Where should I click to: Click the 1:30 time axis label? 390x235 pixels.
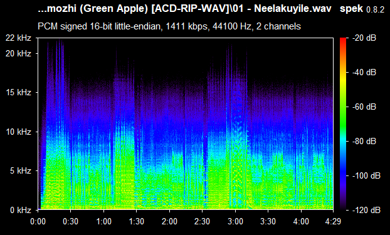tap(136, 221)
